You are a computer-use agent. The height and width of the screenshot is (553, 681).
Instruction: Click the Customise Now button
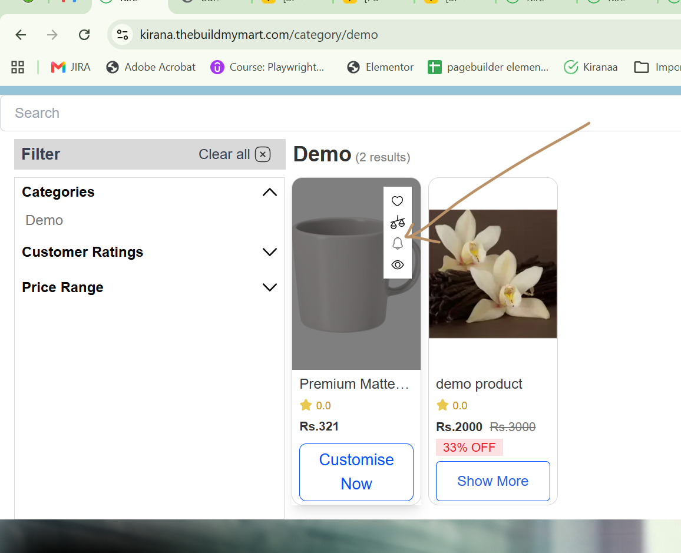356,472
